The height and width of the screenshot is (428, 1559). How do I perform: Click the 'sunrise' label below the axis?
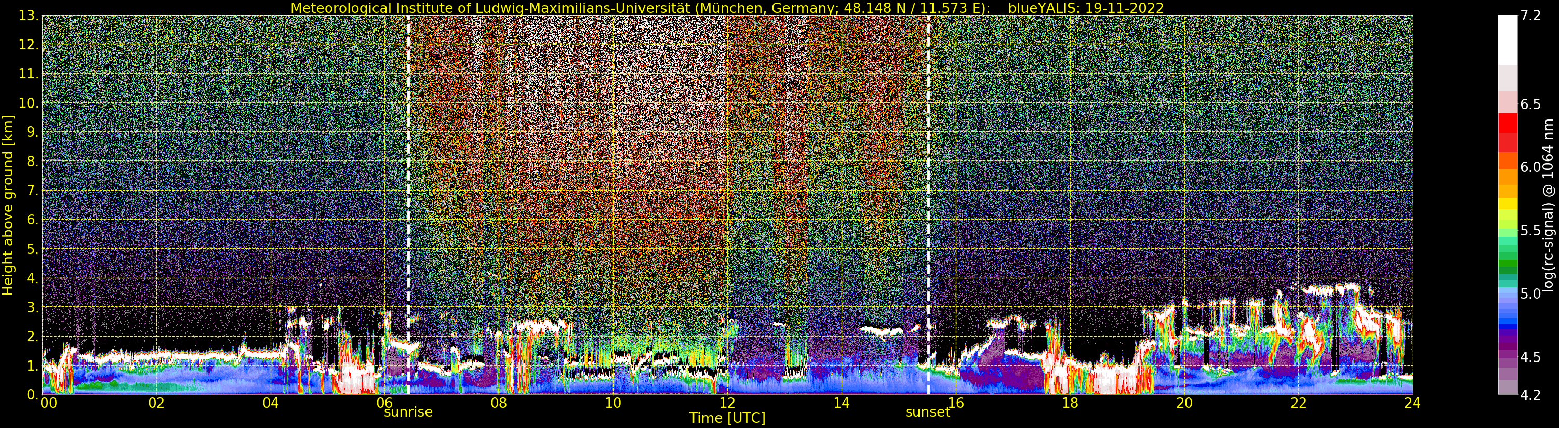408,412
